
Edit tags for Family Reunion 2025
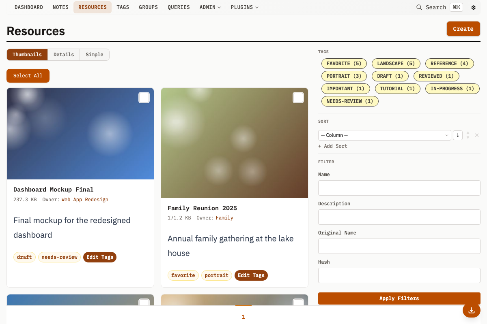251,275
